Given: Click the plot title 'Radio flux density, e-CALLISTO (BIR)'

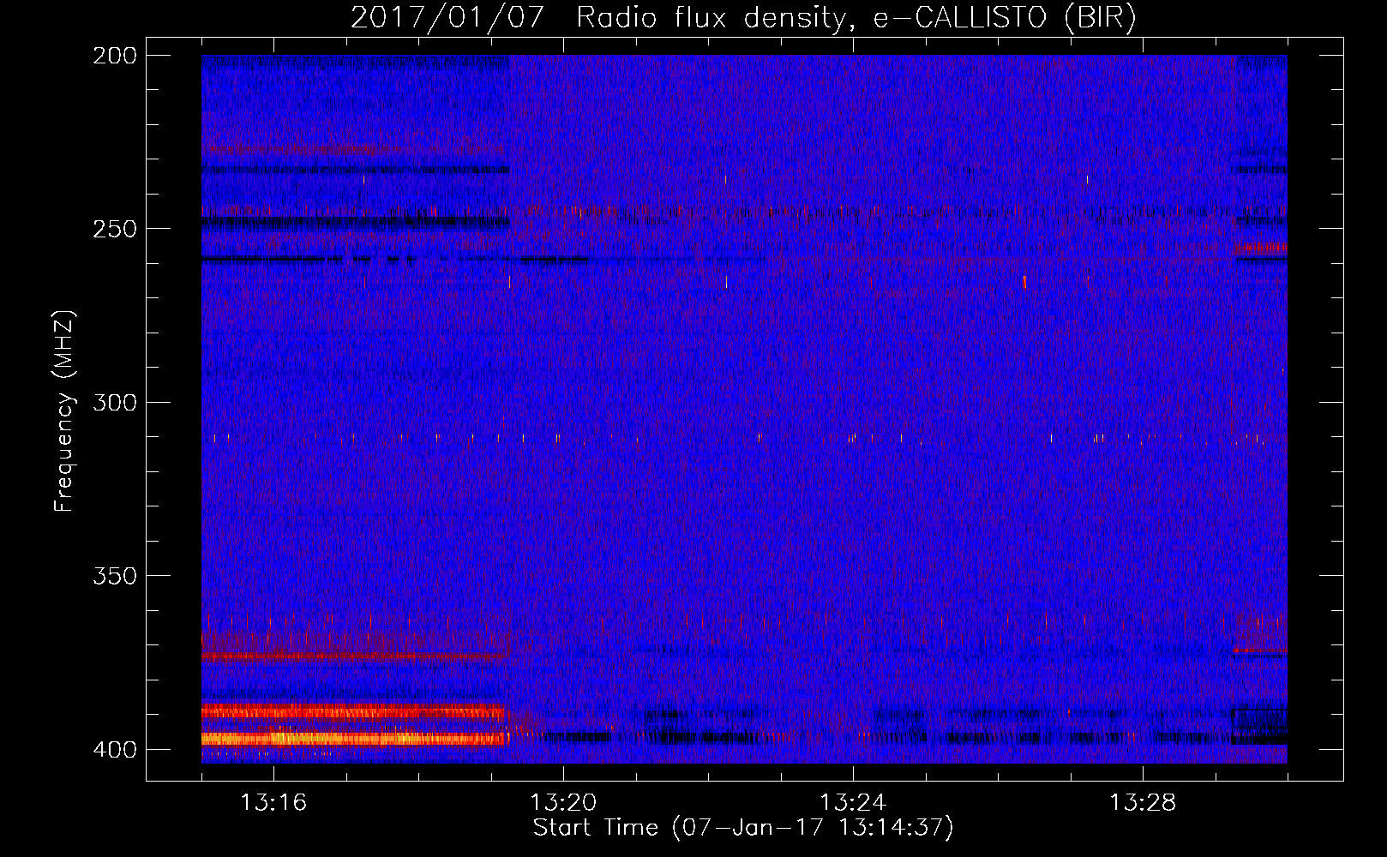Looking at the screenshot, I should (856, 17).
